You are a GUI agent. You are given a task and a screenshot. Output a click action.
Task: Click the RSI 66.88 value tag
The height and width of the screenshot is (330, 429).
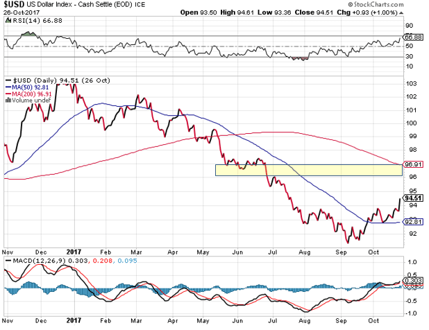(x=413, y=37)
